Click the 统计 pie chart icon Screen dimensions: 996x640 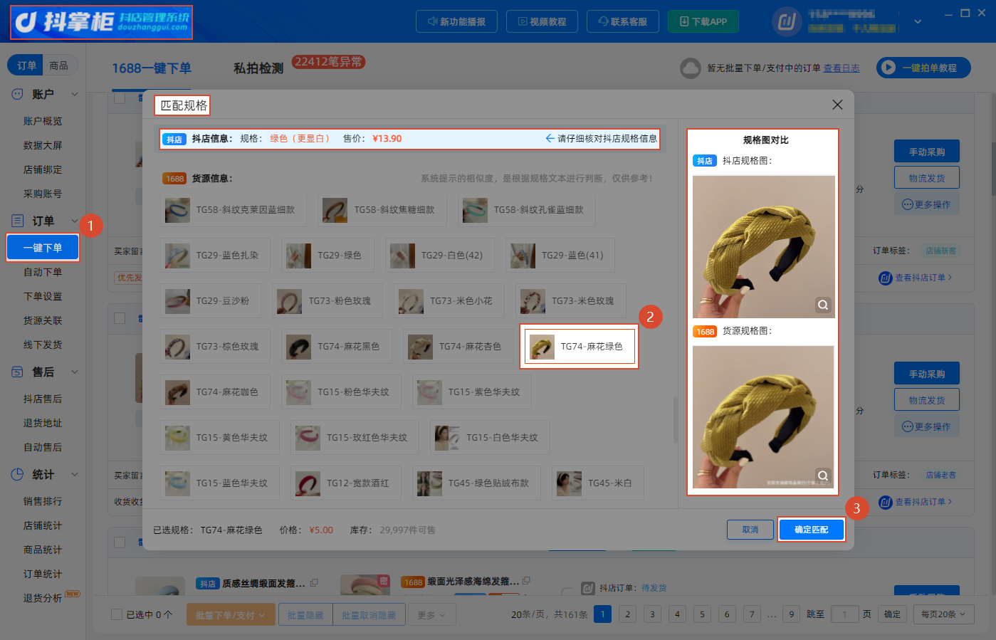point(17,474)
